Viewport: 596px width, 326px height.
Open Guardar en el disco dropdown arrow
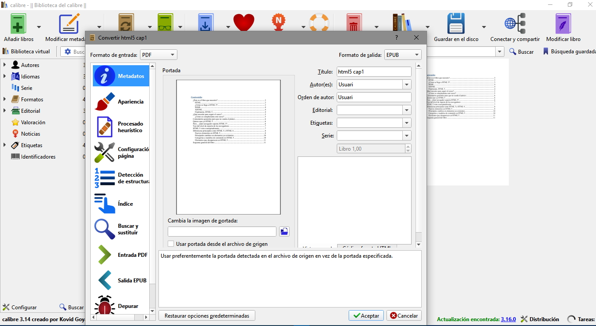click(x=484, y=27)
